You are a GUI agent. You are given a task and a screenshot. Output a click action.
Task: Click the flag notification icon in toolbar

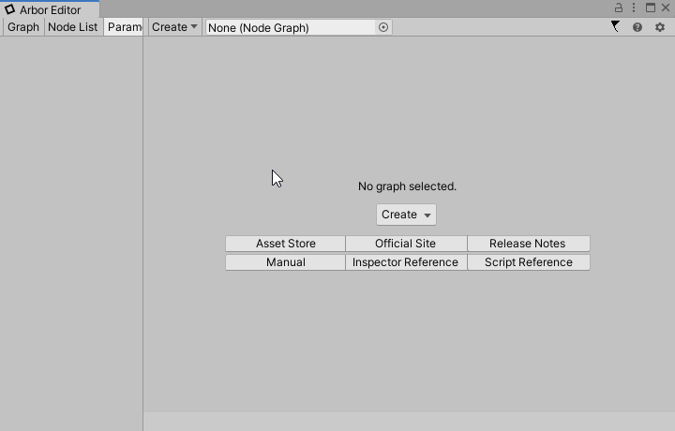tap(615, 27)
